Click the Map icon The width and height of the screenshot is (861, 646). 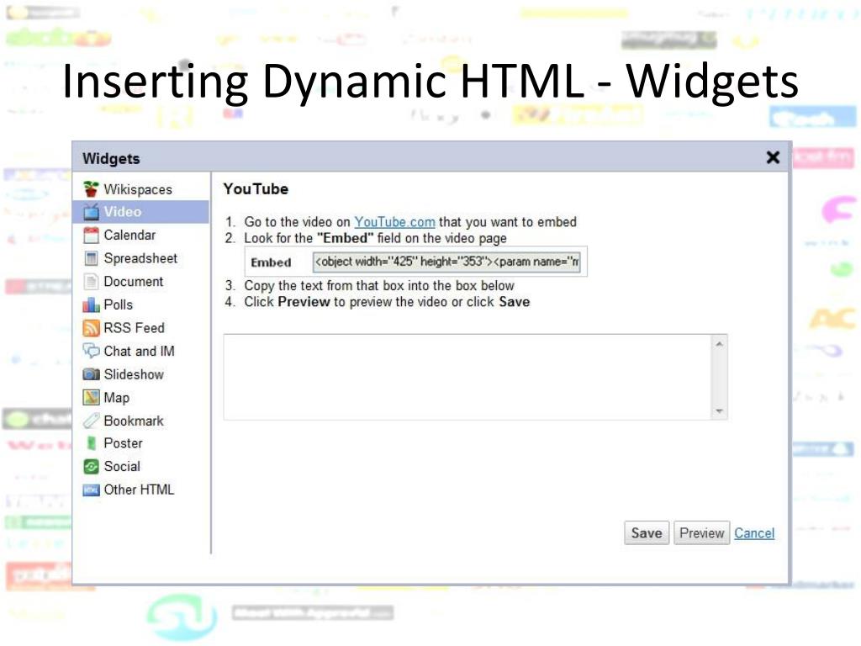[x=91, y=397]
